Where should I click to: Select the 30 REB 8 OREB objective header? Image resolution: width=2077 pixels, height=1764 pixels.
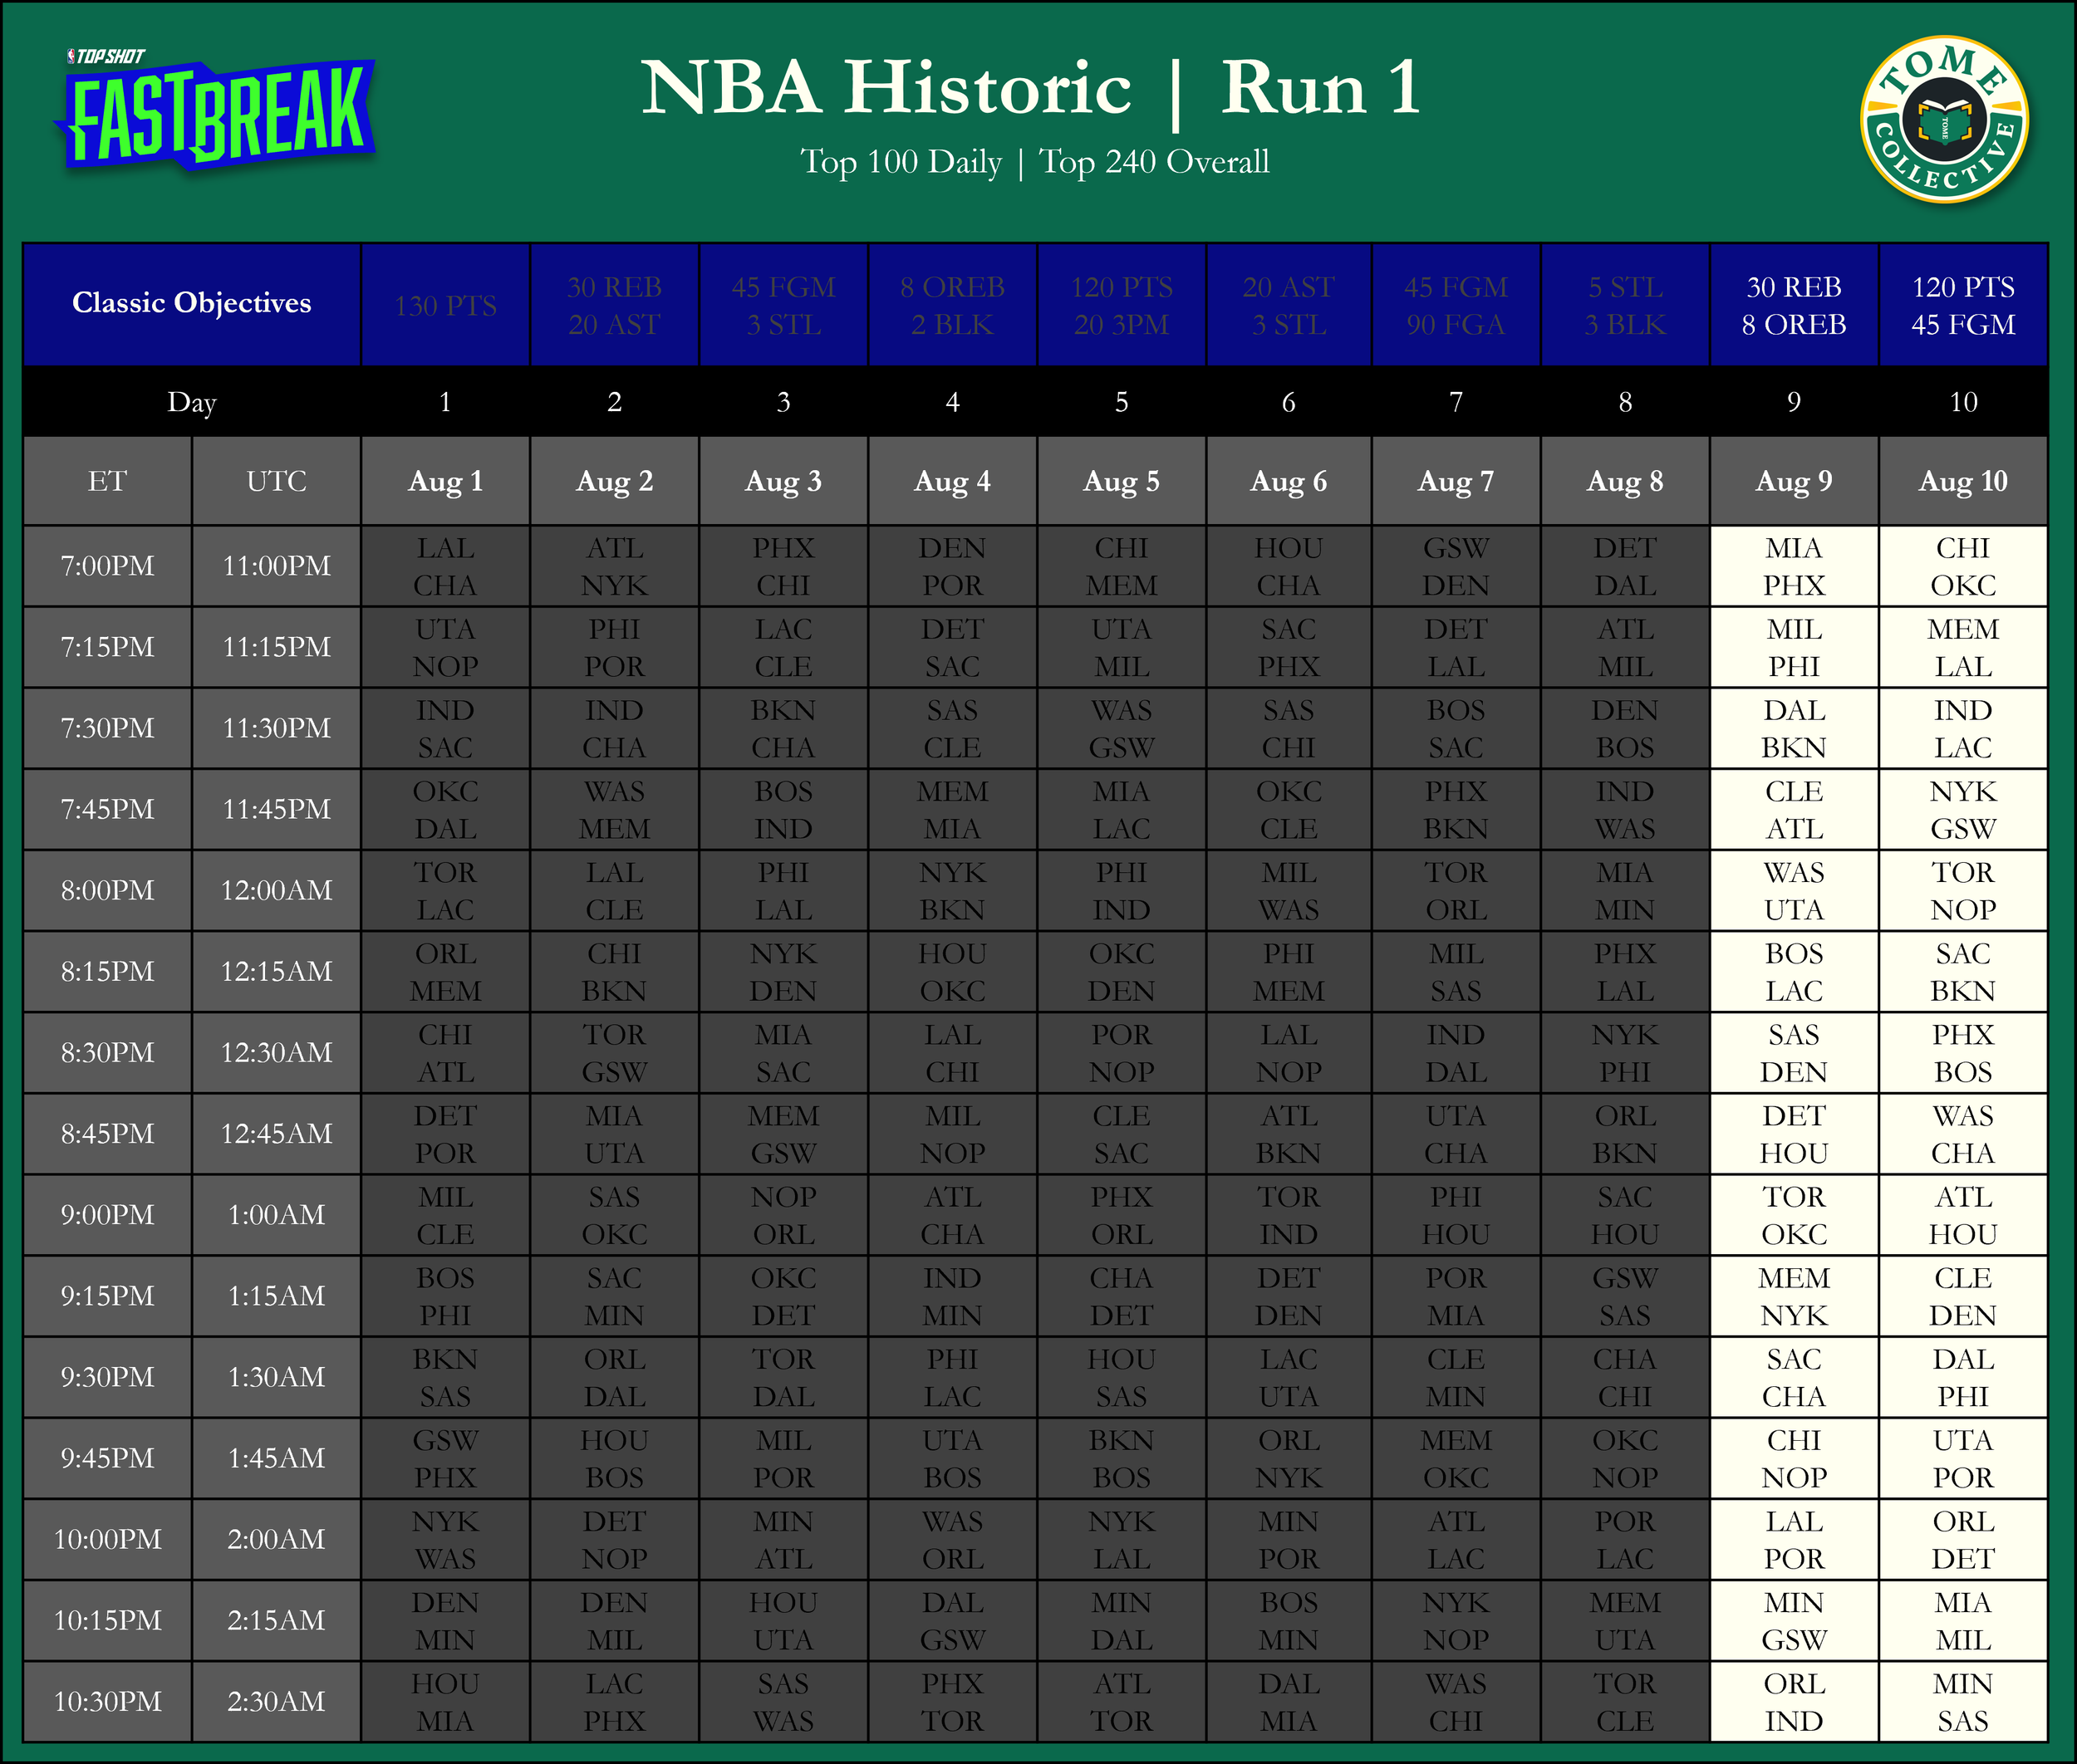click(x=1793, y=305)
